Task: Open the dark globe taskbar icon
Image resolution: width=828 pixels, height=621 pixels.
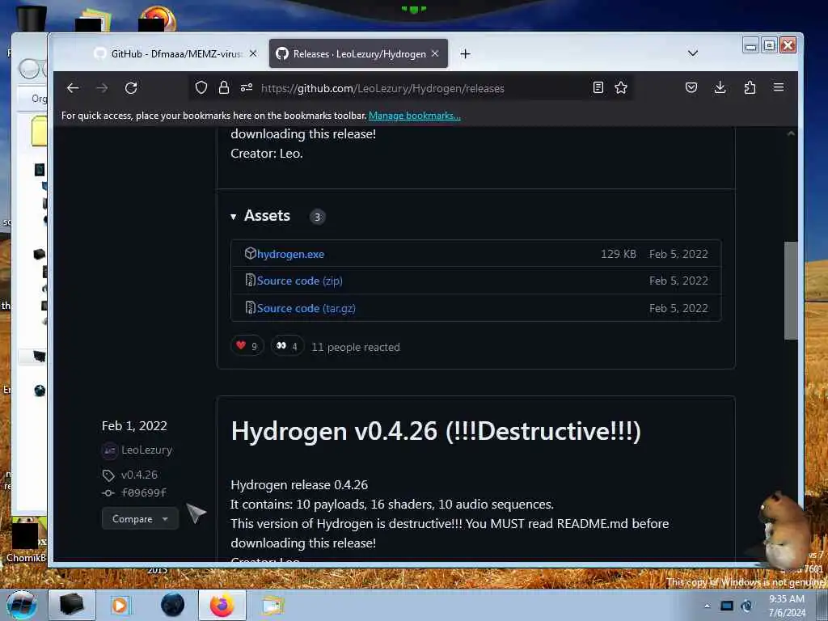Action: [x=173, y=605]
